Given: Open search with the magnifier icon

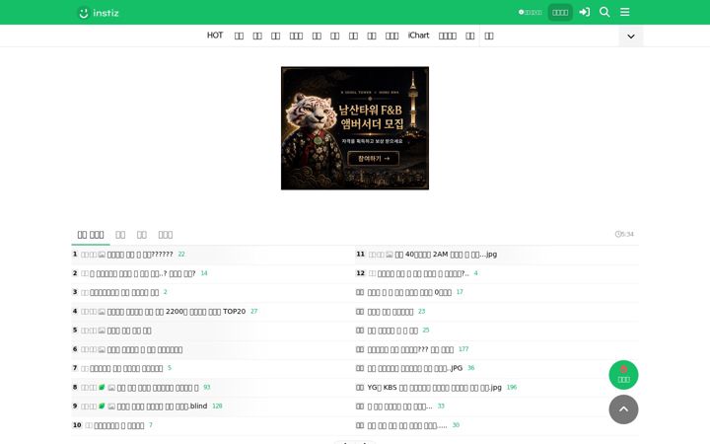Looking at the screenshot, I should pyautogui.click(x=604, y=12).
